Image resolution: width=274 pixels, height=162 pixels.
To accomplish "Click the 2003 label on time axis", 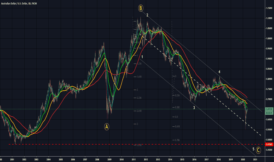I will tap(36, 160).
